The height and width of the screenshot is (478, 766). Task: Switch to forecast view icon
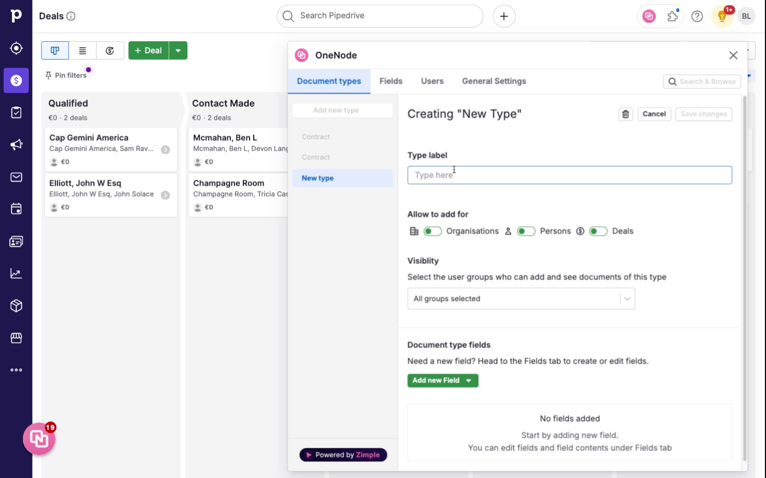point(110,51)
